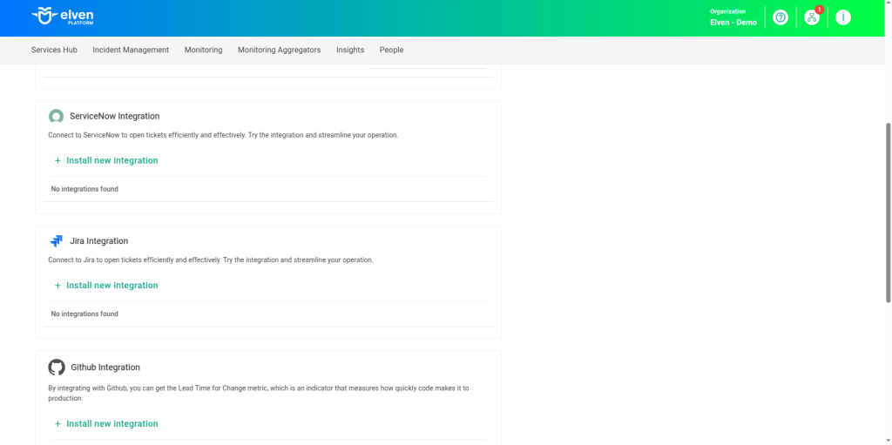Viewport: 892px width, 445px height.
Task: Click the Jira Integration heading text
Action: tap(98, 241)
